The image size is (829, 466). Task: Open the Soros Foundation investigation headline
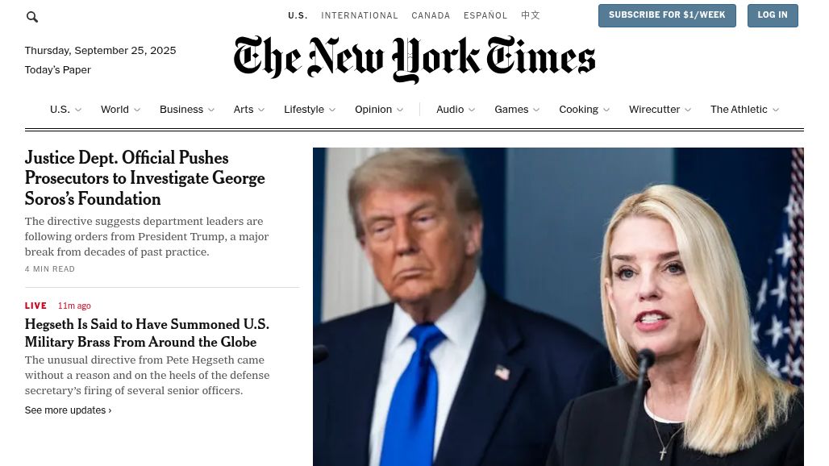145,178
